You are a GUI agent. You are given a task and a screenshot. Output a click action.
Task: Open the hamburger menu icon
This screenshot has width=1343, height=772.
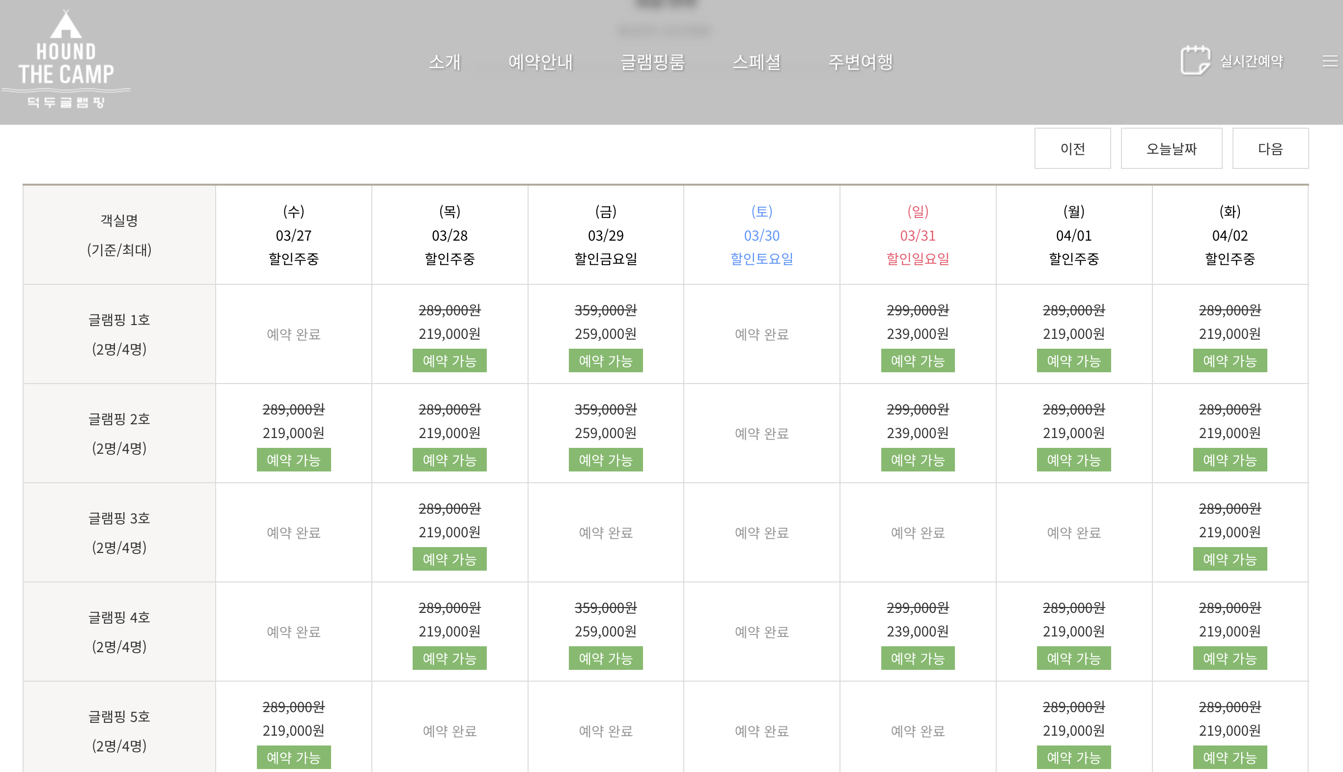1330,61
